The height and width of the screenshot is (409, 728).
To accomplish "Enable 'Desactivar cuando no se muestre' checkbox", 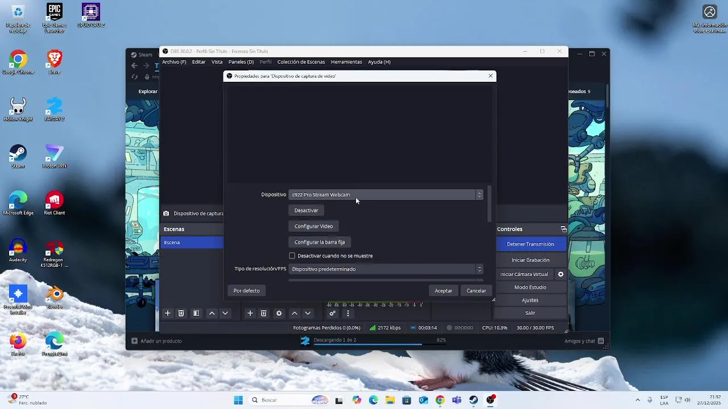I will point(292,256).
